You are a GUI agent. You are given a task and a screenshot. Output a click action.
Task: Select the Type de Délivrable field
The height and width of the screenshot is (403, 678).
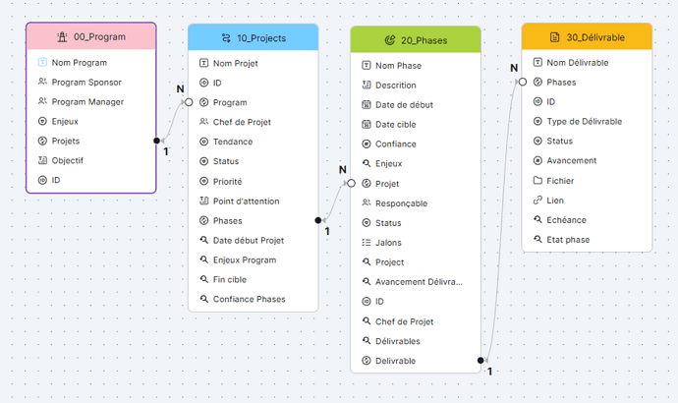(584, 122)
